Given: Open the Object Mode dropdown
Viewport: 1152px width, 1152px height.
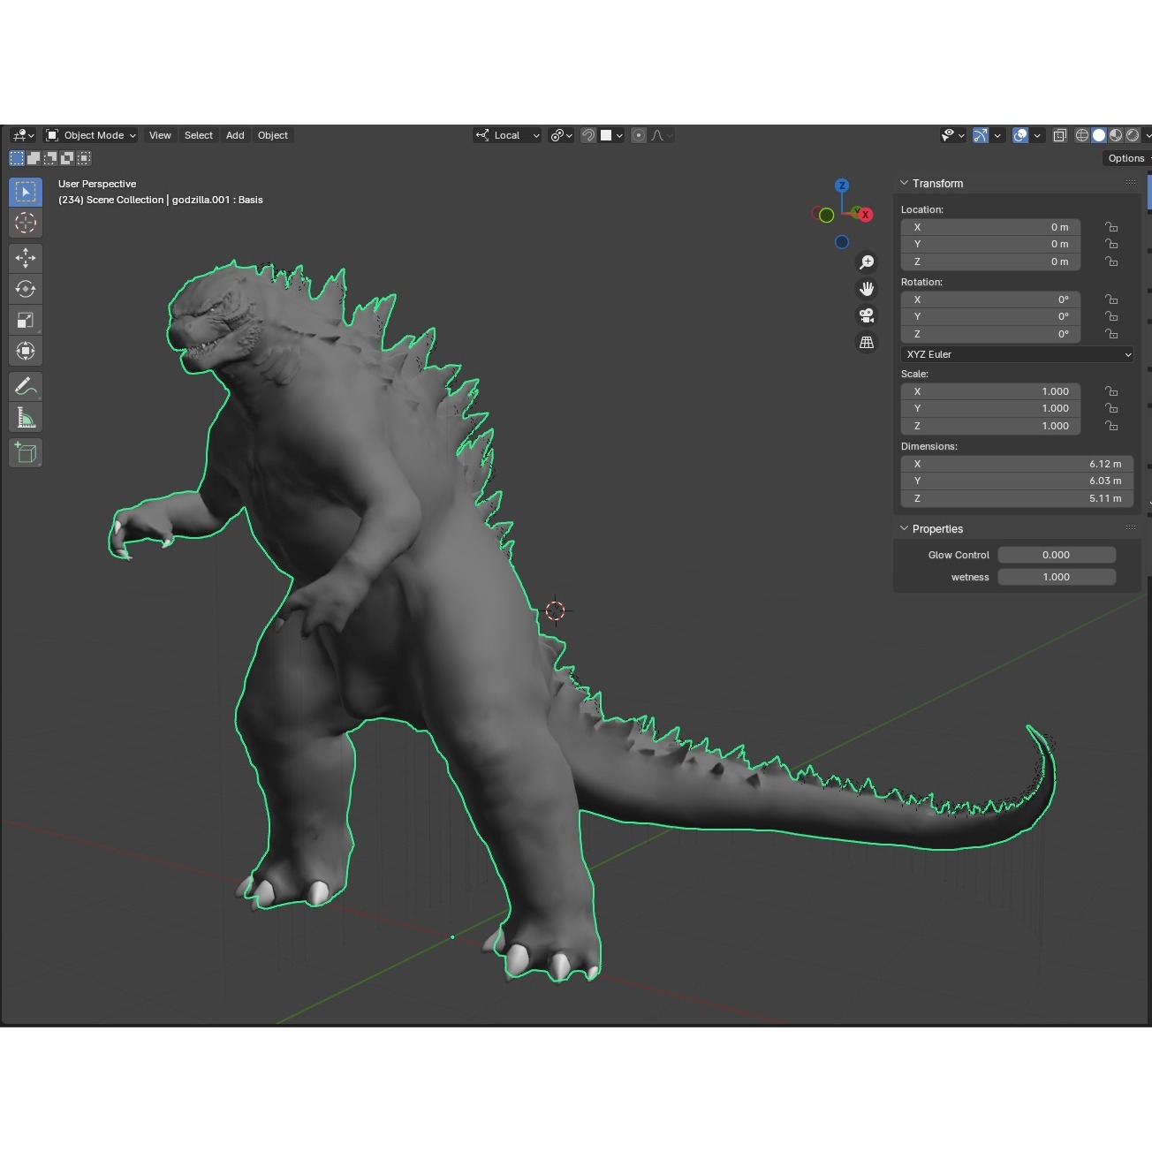Looking at the screenshot, I should click(x=91, y=135).
